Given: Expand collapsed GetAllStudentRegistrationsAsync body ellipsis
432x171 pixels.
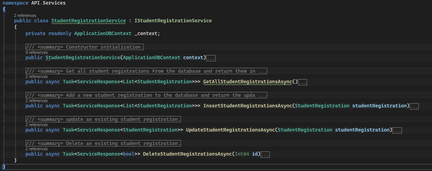Looking at the screenshot, I should pos(302,82).
